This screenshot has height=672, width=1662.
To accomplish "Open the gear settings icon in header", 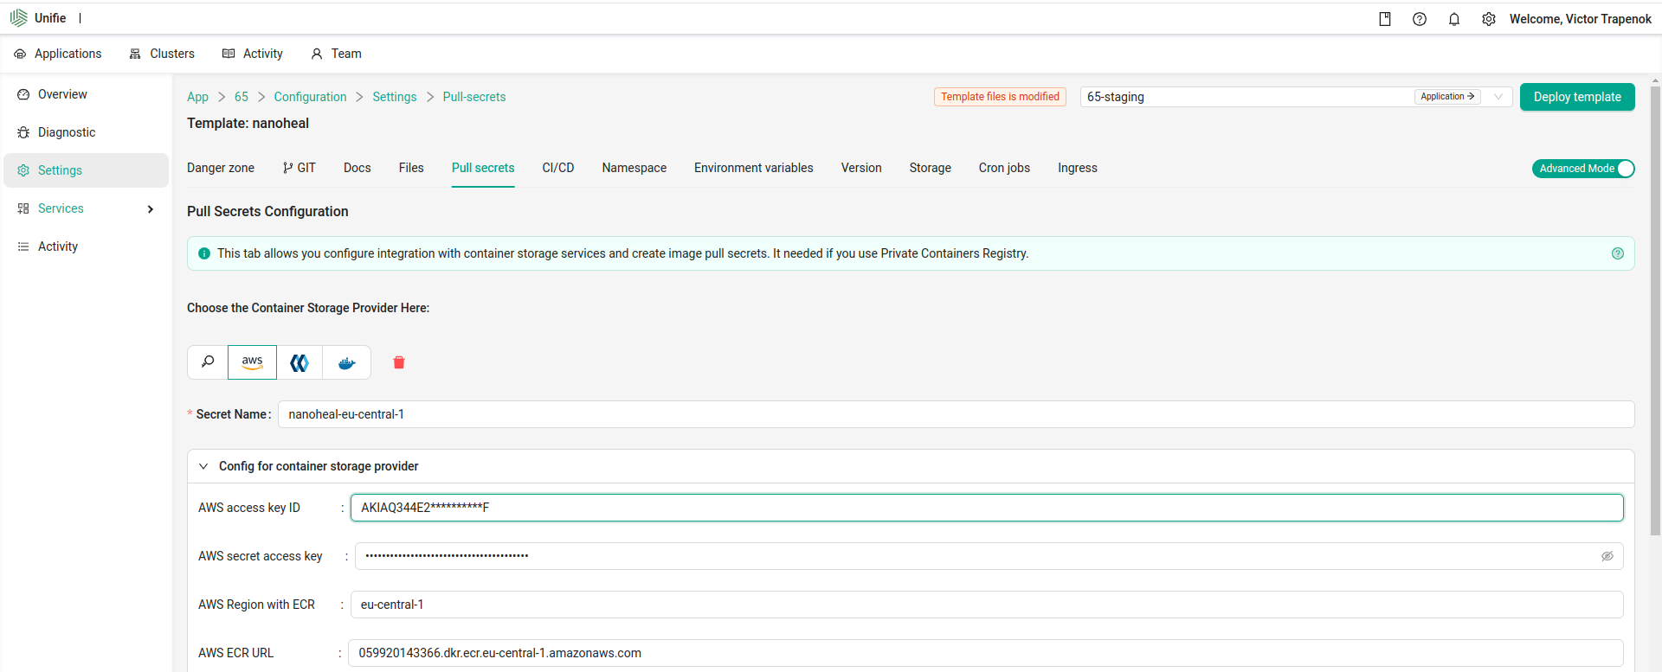I will (x=1489, y=19).
